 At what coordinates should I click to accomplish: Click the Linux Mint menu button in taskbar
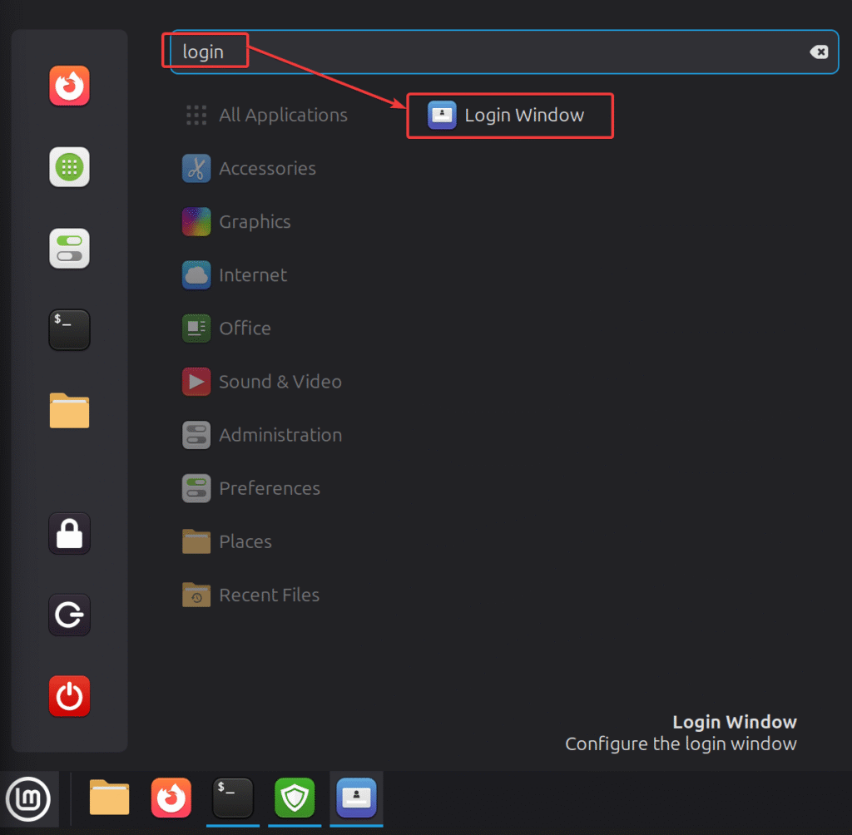pyautogui.click(x=28, y=799)
